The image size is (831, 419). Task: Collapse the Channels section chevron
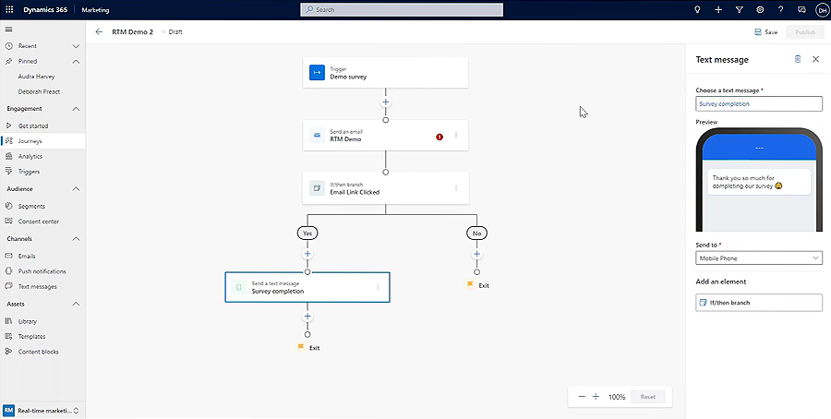pos(77,238)
